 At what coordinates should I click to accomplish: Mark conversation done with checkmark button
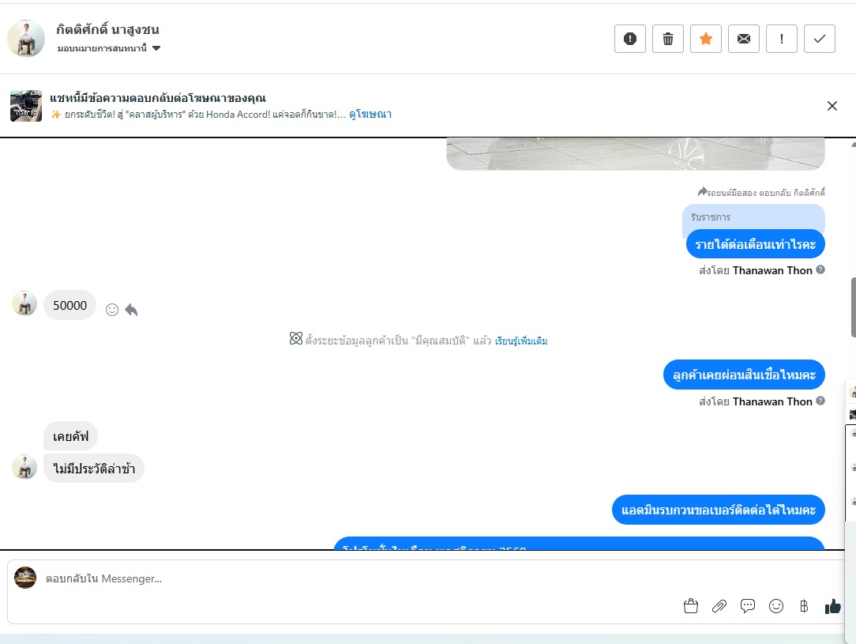pyautogui.click(x=820, y=39)
